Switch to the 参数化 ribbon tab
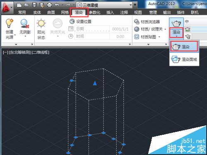 [x=94, y=12]
